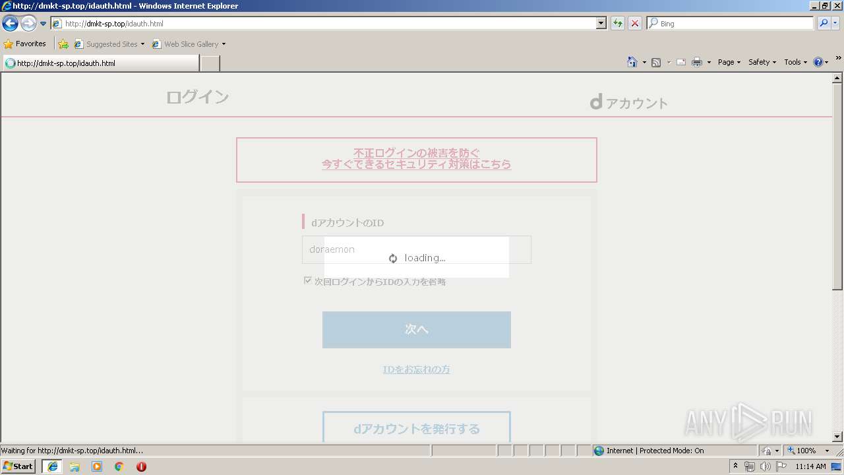
Task: Click the vertical scrollbar down arrow
Action: click(837, 437)
